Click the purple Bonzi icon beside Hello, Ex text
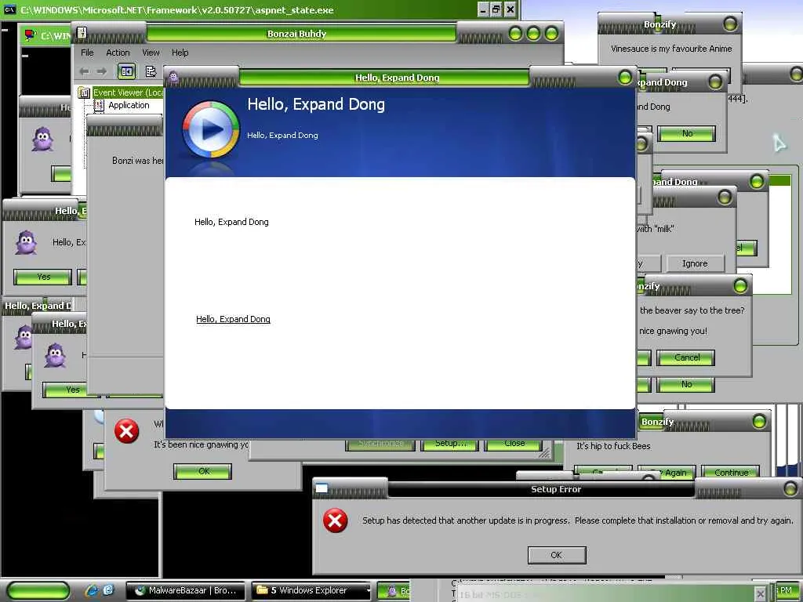Viewport: 803px width, 602px height. coord(26,242)
